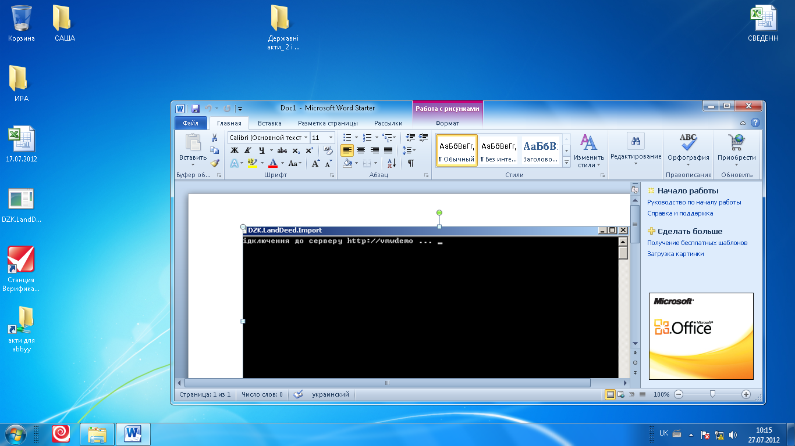Open Получение бесплатных шаблонов link
This screenshot has width=795, height=446.
697,243
